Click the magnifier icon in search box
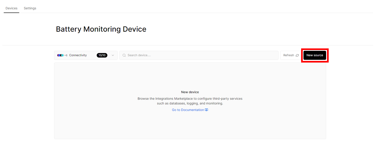Screen dimensions: 376x145 click(124, 55)
